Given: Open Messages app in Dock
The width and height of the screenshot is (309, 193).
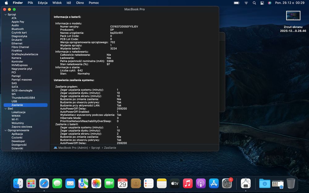Looking at the screenshot, I should pos(57,183).
